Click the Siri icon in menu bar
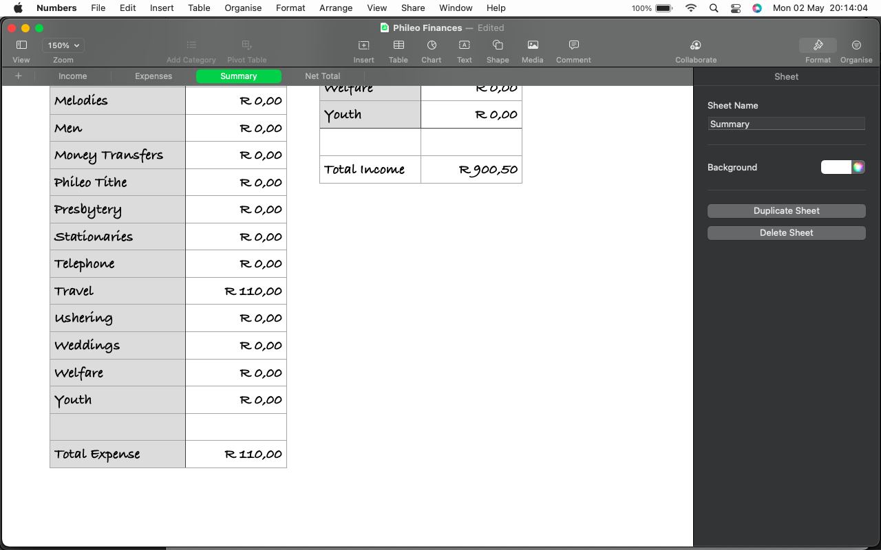The image size is (881, 550). (x=757, y=8)
